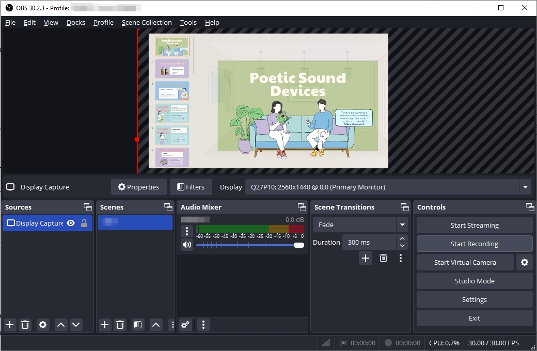537x351 pixels.
Task: Configure virtual camera gear icon
Action: [524, 262]
